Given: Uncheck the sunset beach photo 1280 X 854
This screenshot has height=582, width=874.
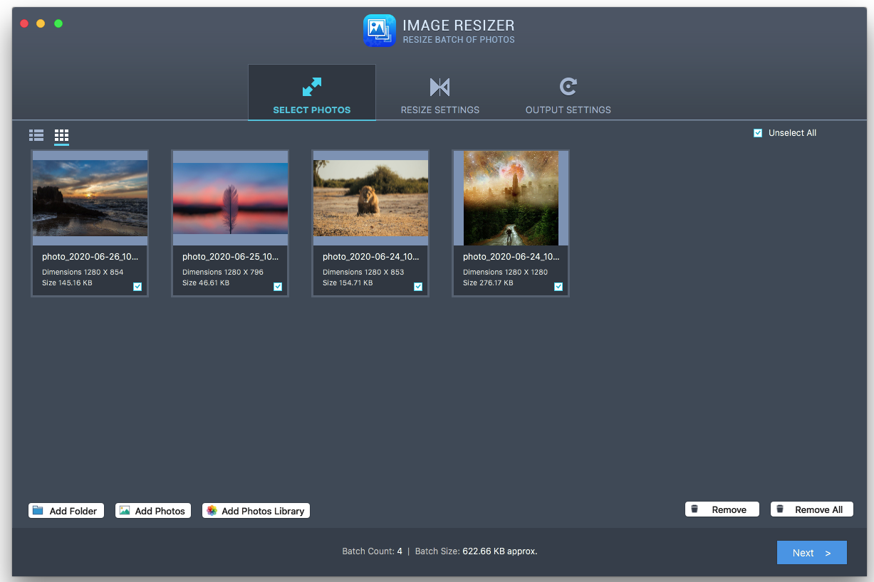Looking at the screenshot, I should point(137,287).
